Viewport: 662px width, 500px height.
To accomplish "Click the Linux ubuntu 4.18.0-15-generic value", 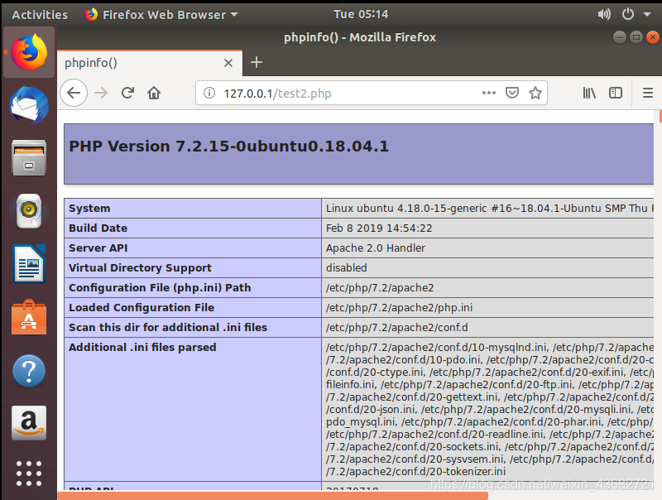I will tap(489, 208).
